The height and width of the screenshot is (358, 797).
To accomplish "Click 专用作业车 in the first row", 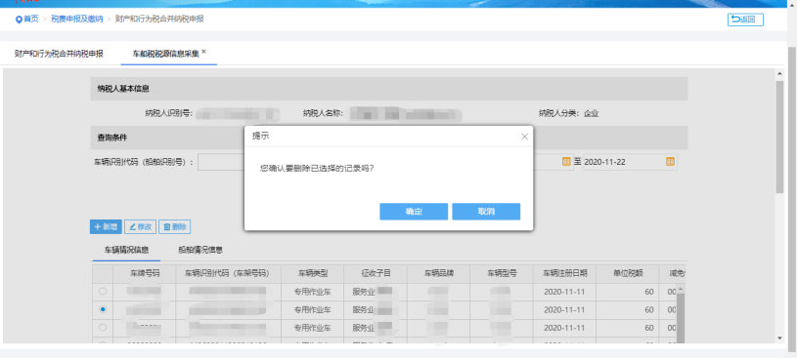I will 313,292.
